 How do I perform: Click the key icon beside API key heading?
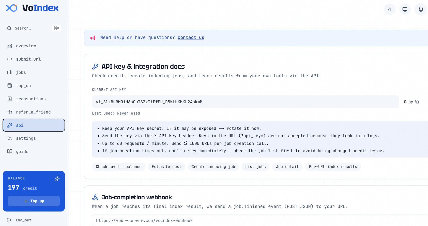[95, 66]
